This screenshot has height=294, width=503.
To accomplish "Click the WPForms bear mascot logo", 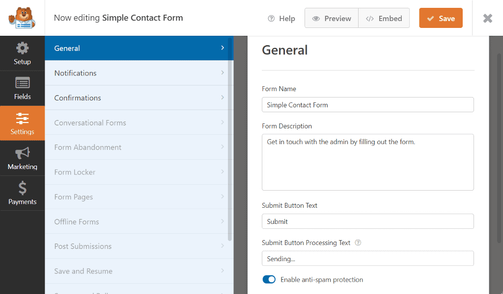I will [22, 18].
